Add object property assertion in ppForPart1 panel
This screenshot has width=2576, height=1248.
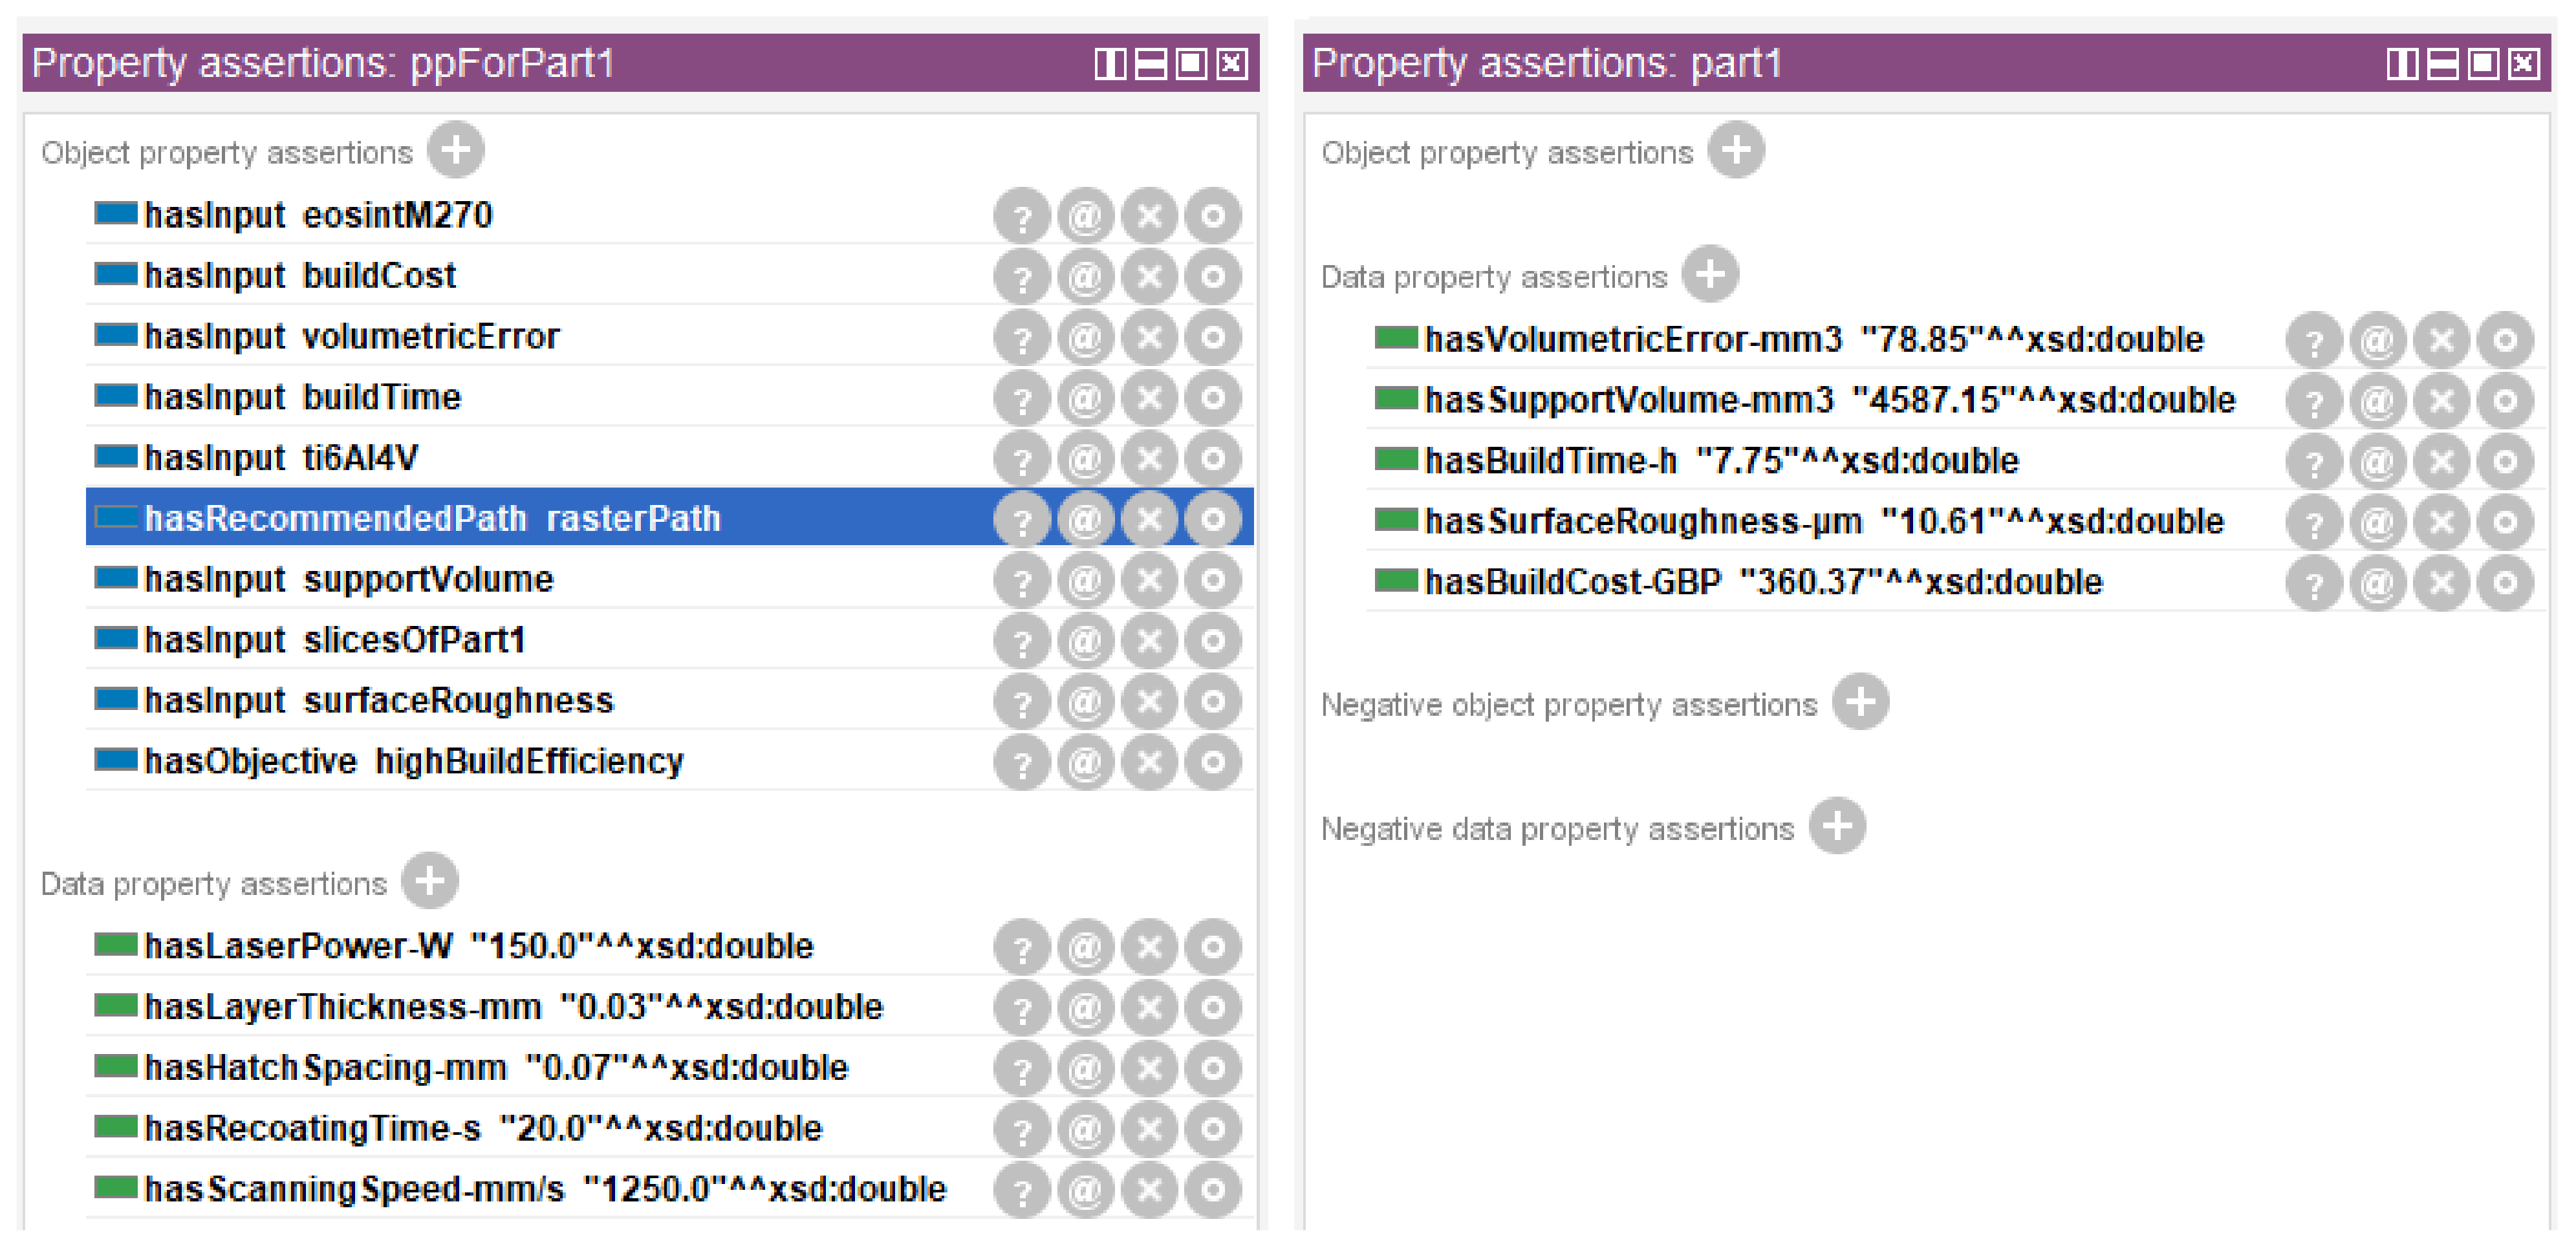pos(455,151)
